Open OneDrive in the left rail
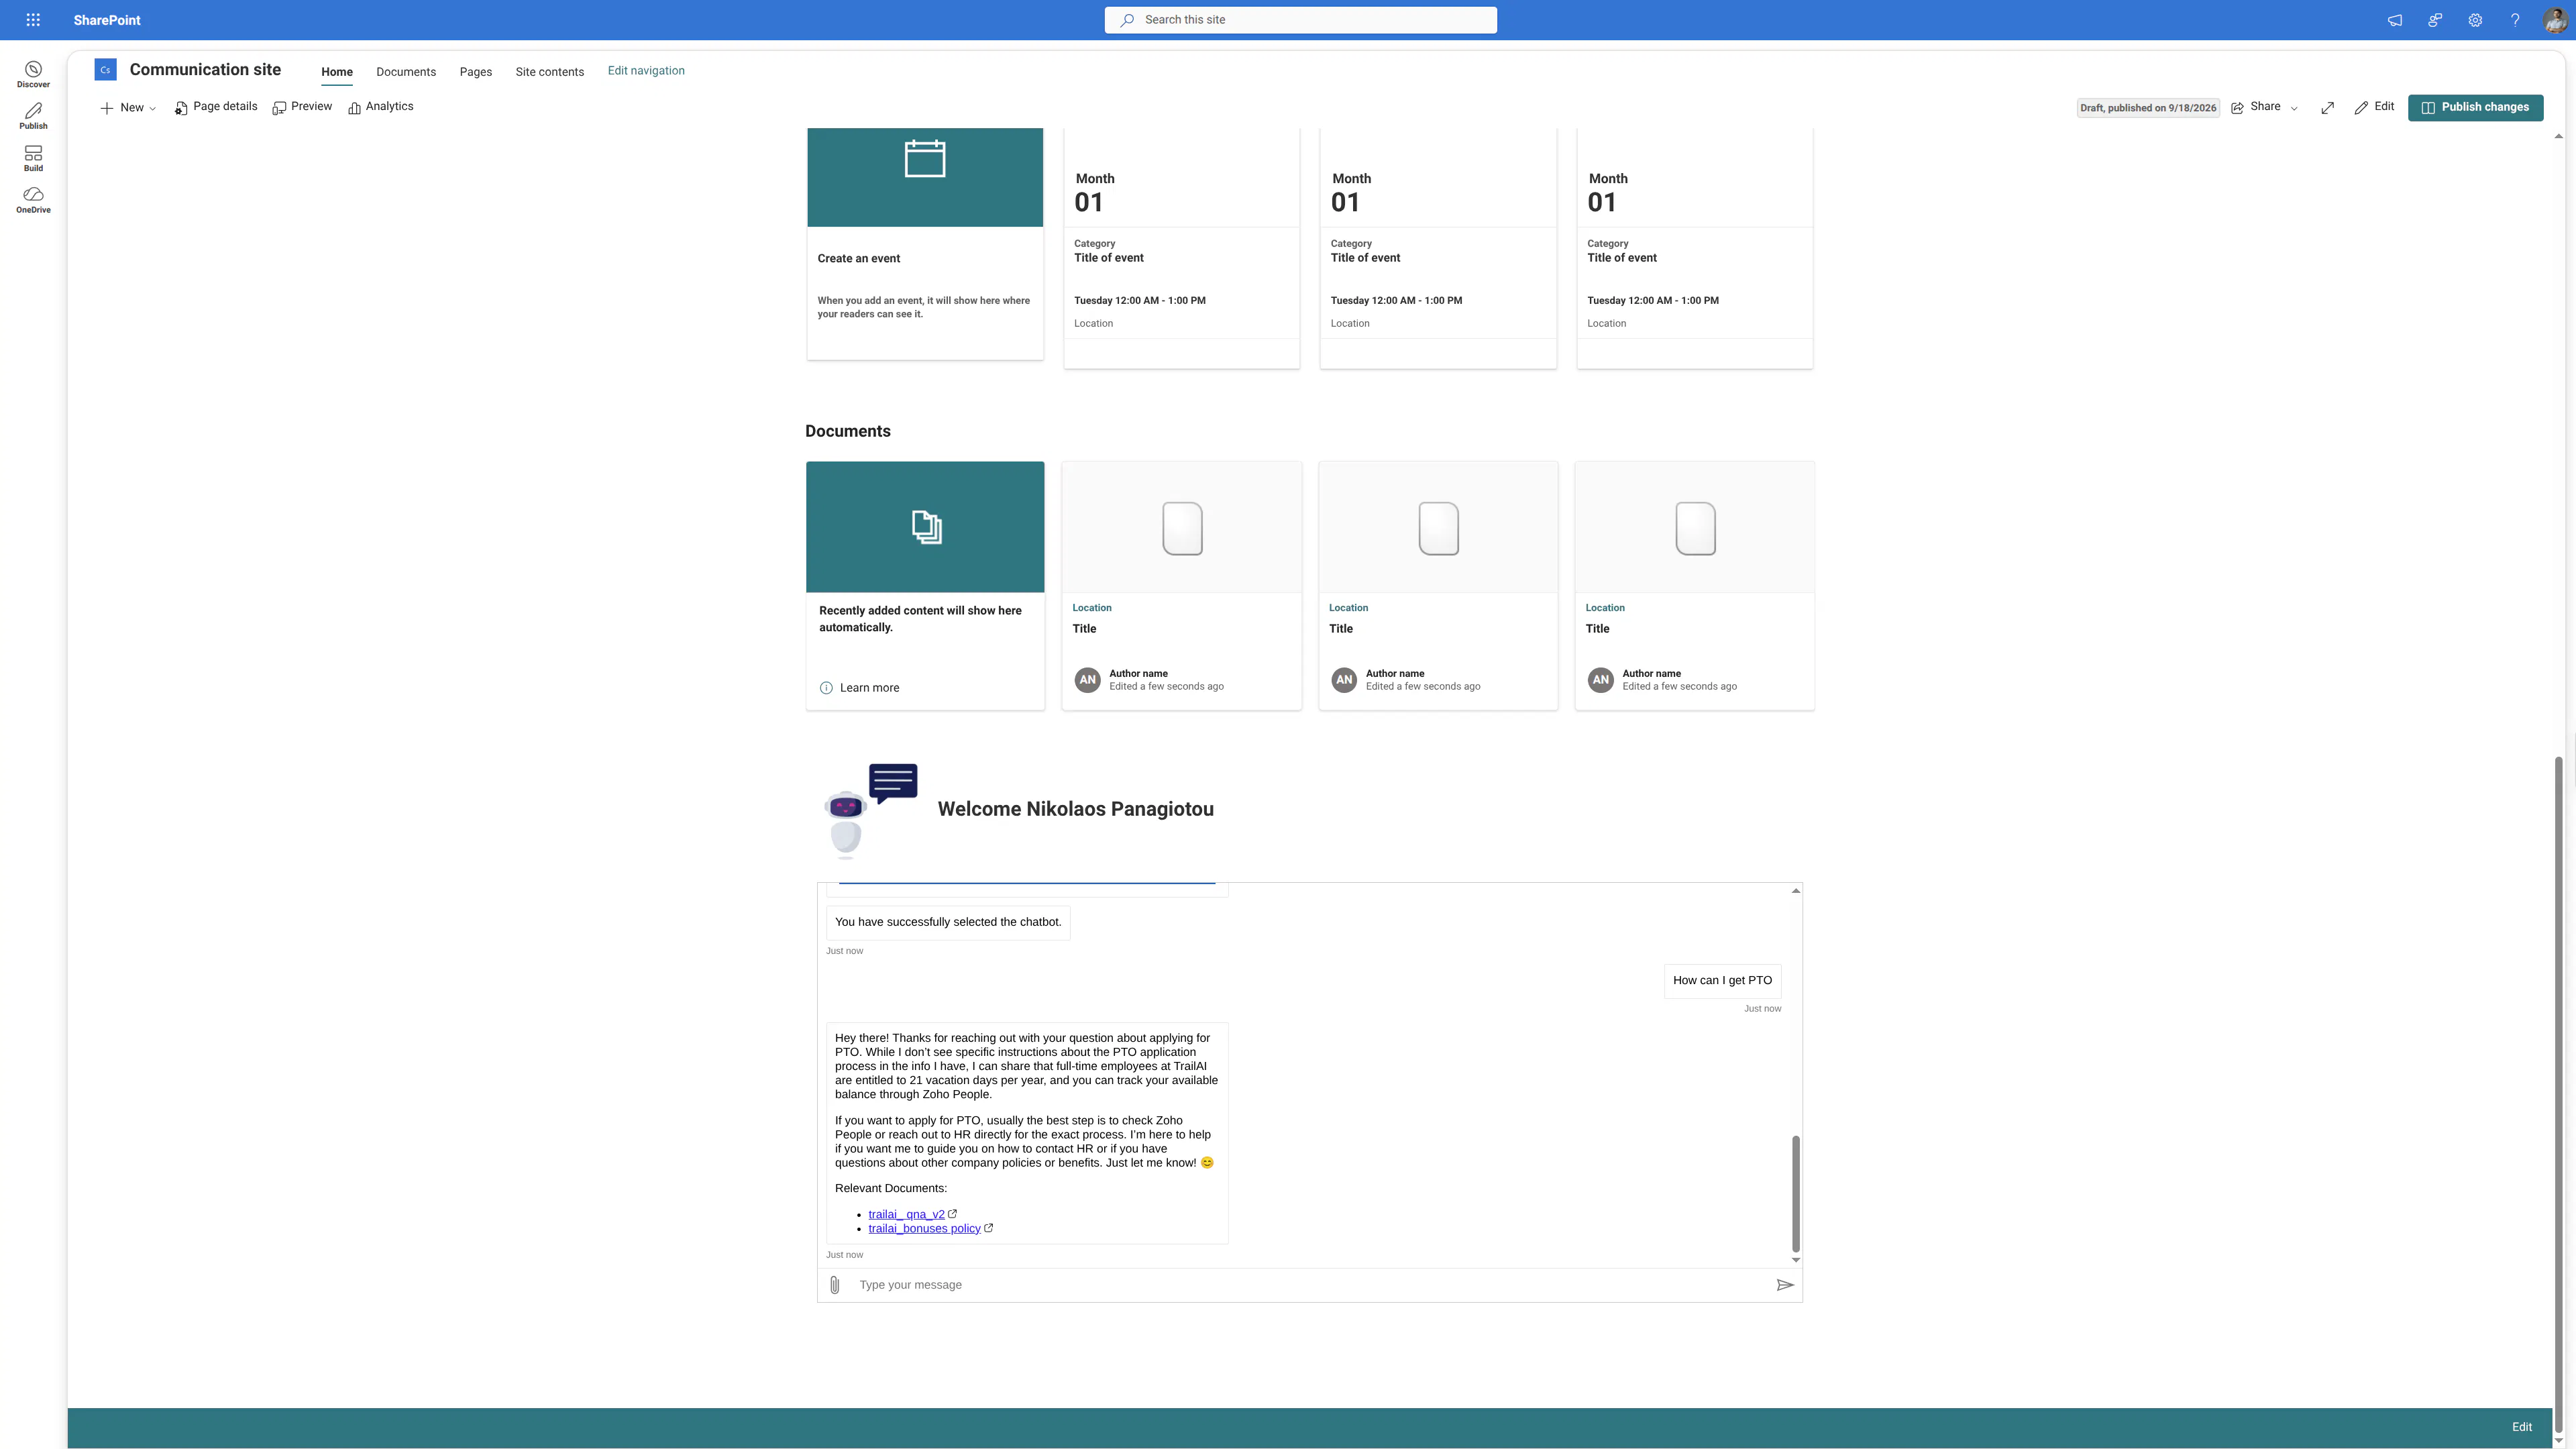The width and height of the screenshot is (2576, 1449). pos(33,200)
